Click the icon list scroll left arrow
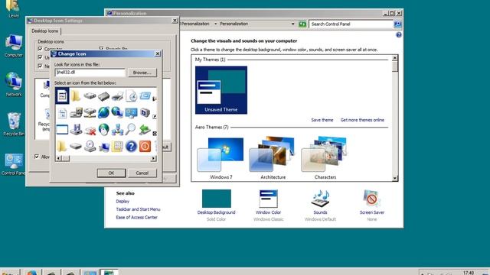The height and width of the screenshot is (275, 490). click(59, 158)
